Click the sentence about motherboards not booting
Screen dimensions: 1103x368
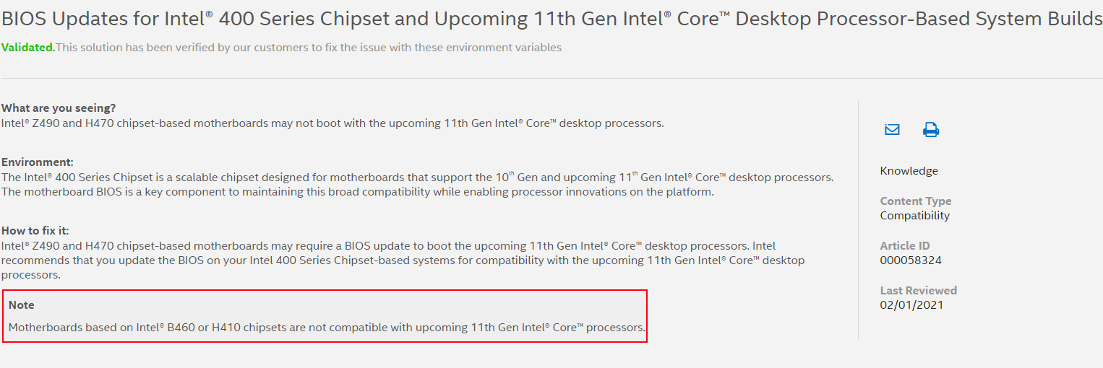pyautogui.click(x=332, y=123)
